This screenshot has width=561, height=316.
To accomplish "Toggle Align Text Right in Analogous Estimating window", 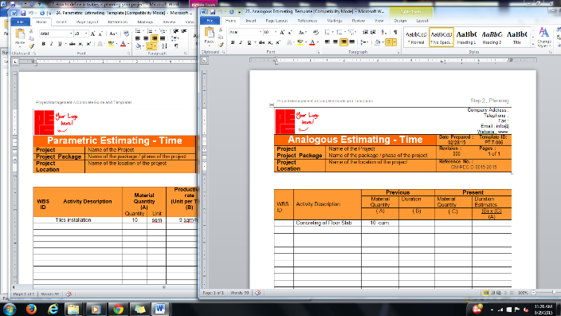I will coord(343,42).
